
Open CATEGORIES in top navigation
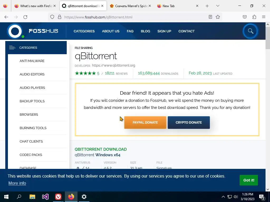pos(84,31)
